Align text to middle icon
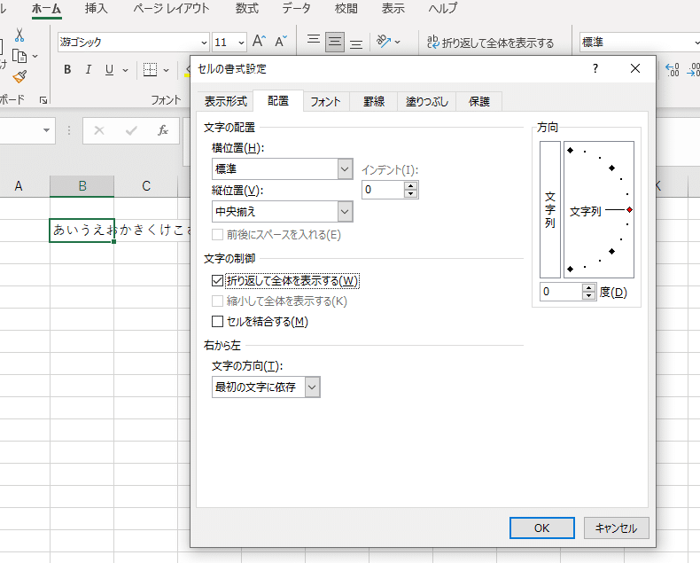This screenshot has width=700, height=563. [335, 42]
